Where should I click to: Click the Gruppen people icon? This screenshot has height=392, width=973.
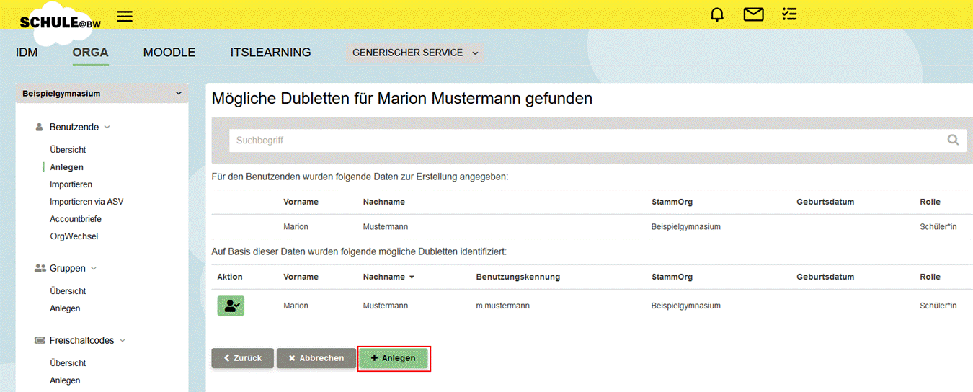(40, 268)
